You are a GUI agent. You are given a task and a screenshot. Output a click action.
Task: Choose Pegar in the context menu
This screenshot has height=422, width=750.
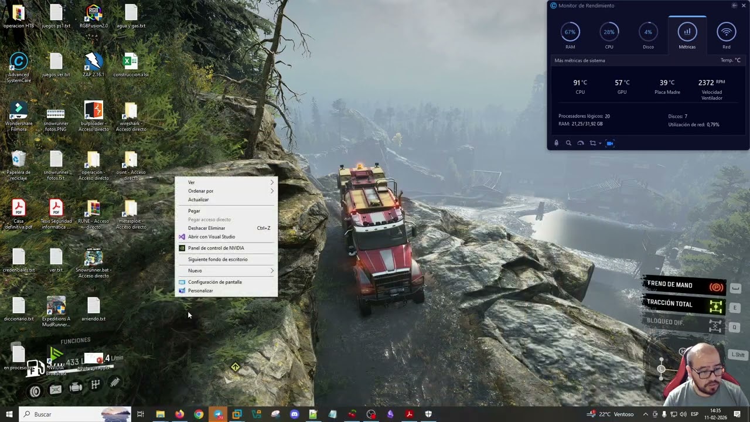point(226,211)
